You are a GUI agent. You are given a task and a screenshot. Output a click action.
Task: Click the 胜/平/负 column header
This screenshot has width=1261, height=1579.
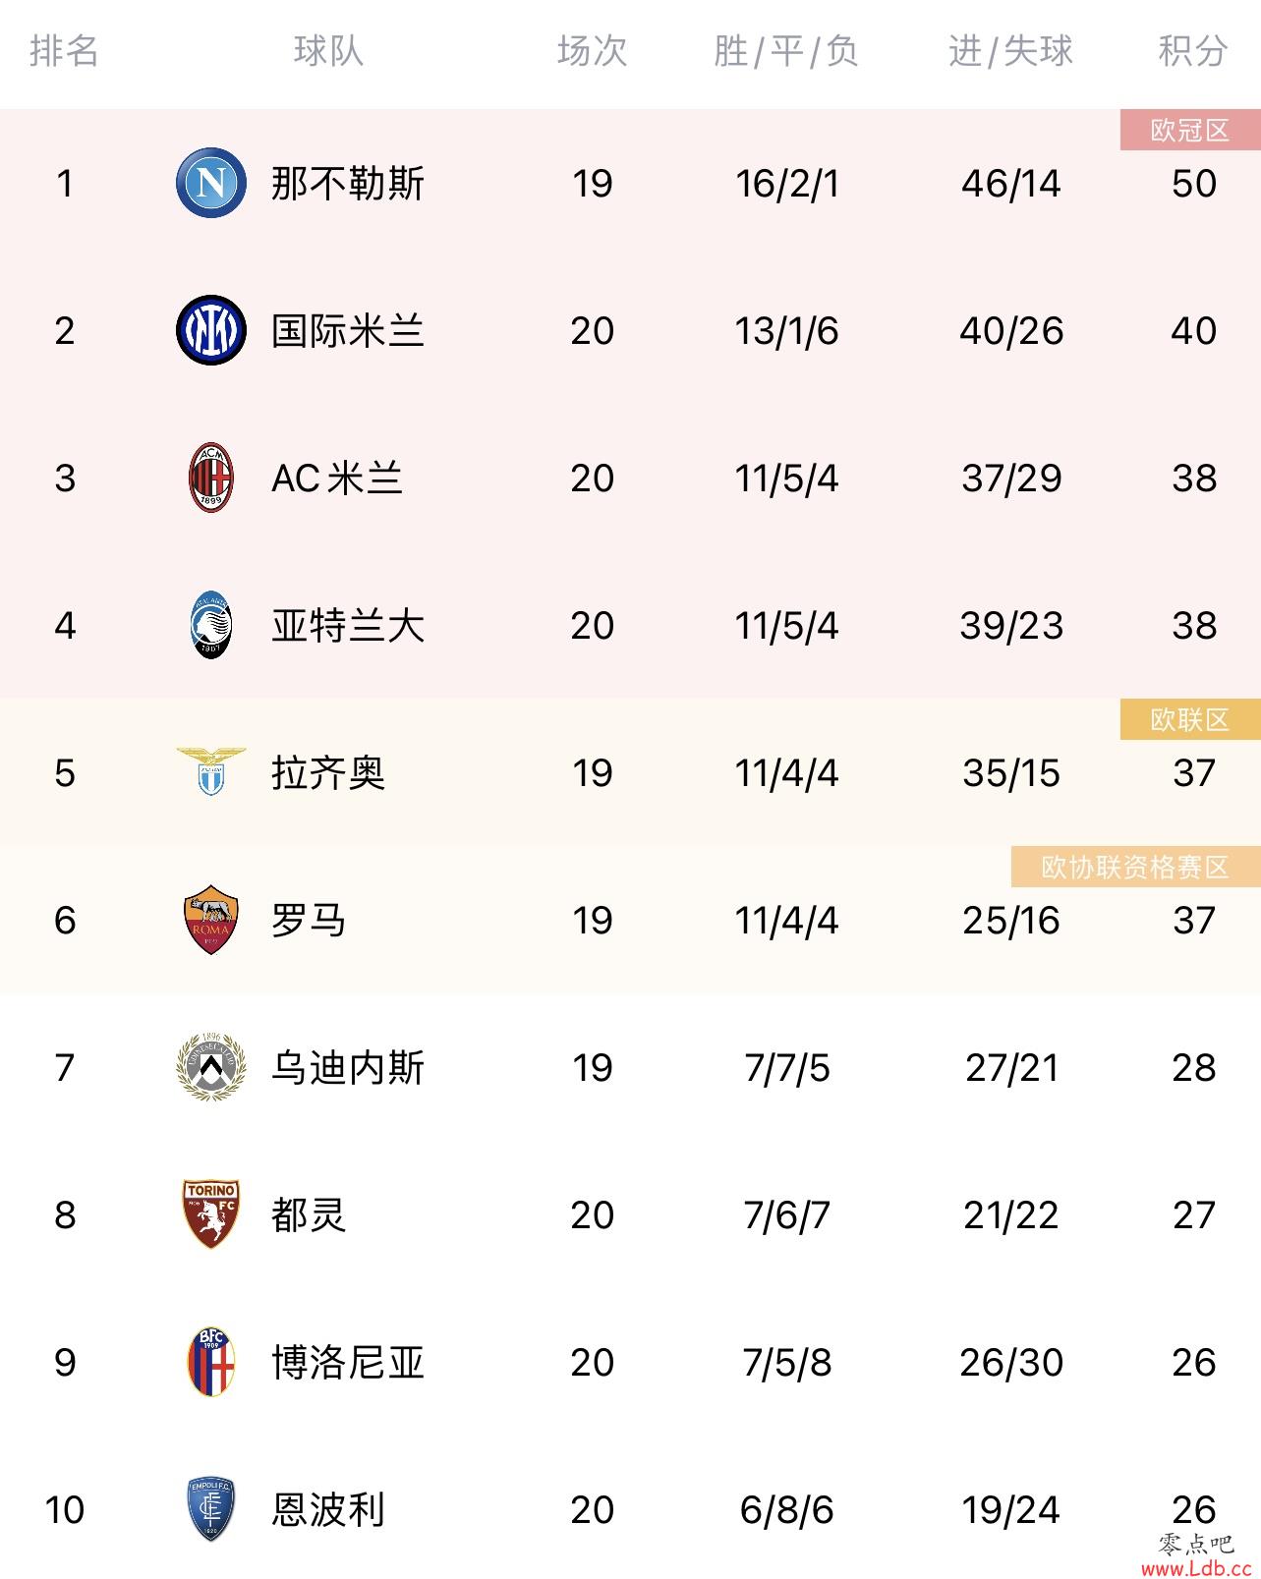786,50
